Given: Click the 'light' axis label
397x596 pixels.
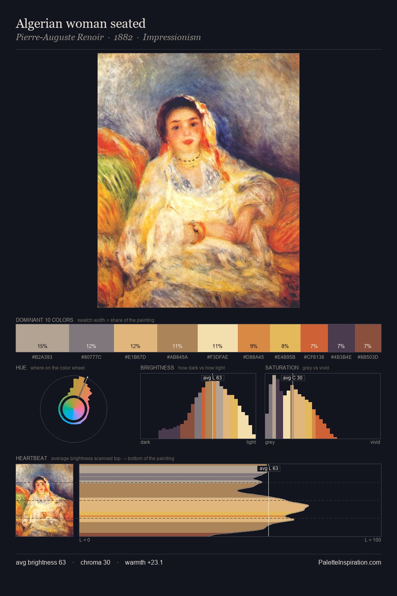Looking at the screenshot, I should pyautogui.click(x=251, y=442).
